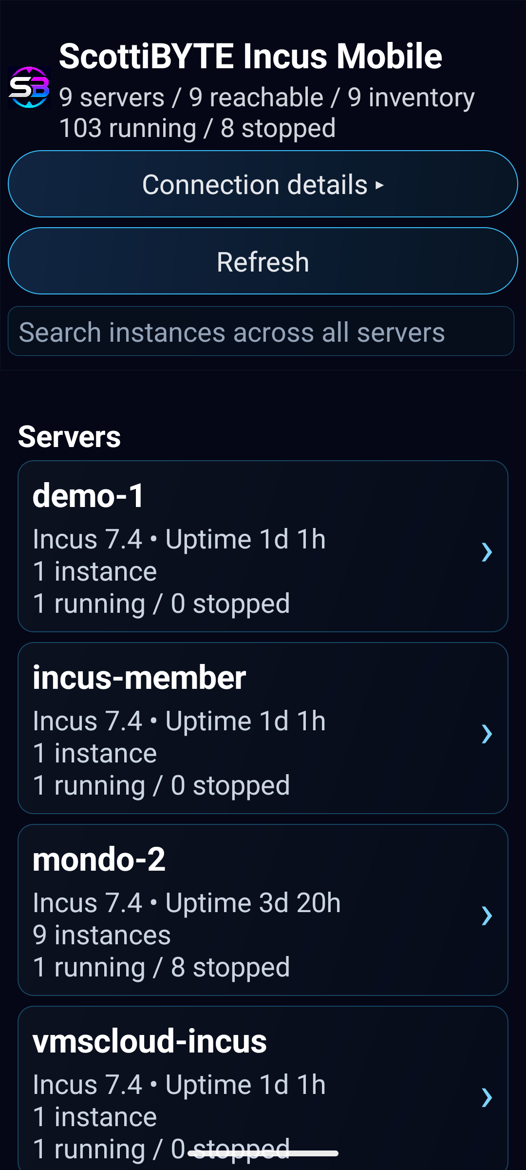Viewport: 526px width, 1170px height.
Task: Tap the ScottiBYTE Incus Mobile app title
Action: 250,56
